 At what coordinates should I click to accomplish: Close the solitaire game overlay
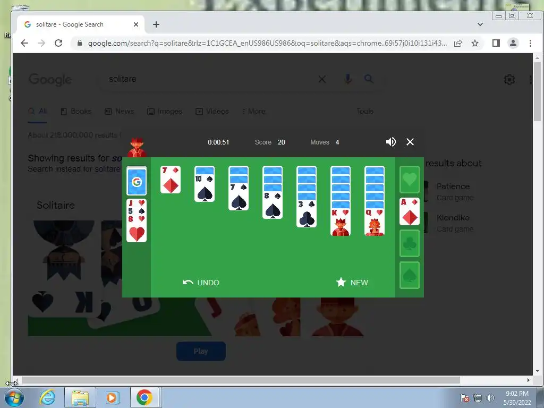(410, 142)
